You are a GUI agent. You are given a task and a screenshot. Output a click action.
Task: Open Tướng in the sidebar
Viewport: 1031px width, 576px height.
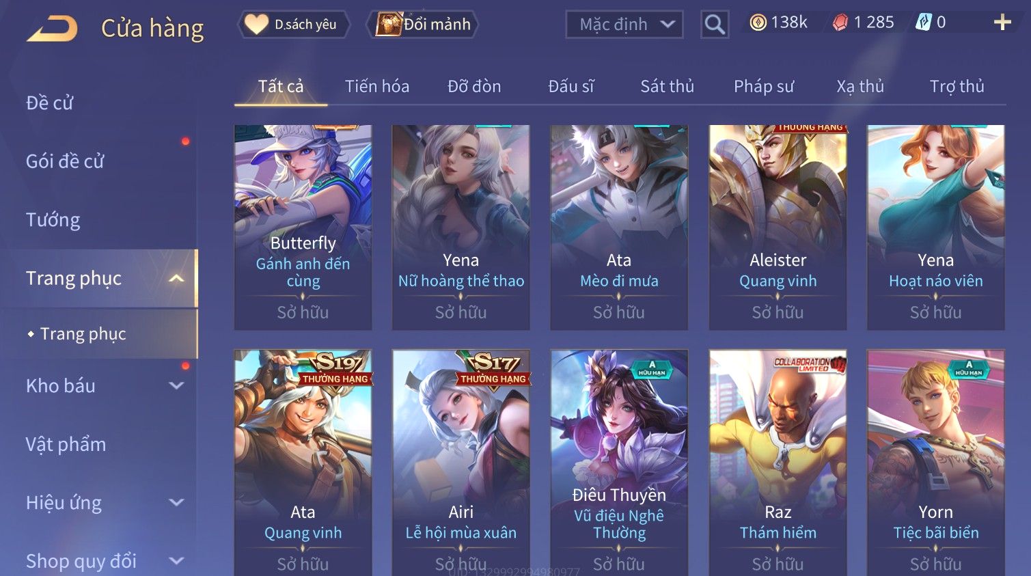(x=53, y=220)
